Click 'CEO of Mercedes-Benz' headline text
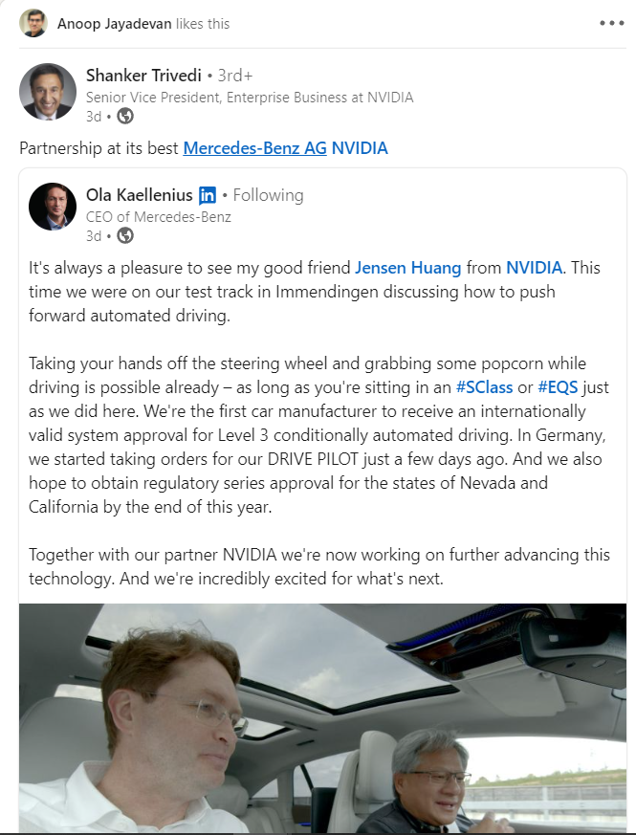The height and width of the screenshot is (835, 636). point(159,217)
